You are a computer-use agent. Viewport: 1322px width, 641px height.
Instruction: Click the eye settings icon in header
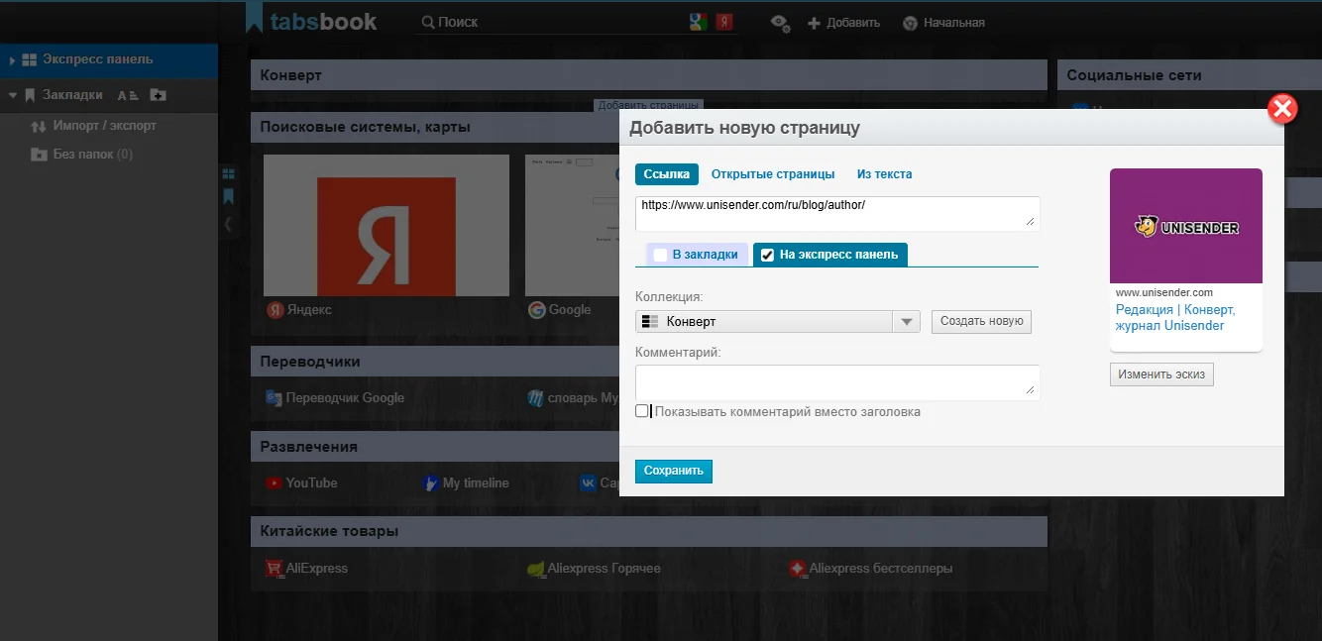tap(780, 23)
